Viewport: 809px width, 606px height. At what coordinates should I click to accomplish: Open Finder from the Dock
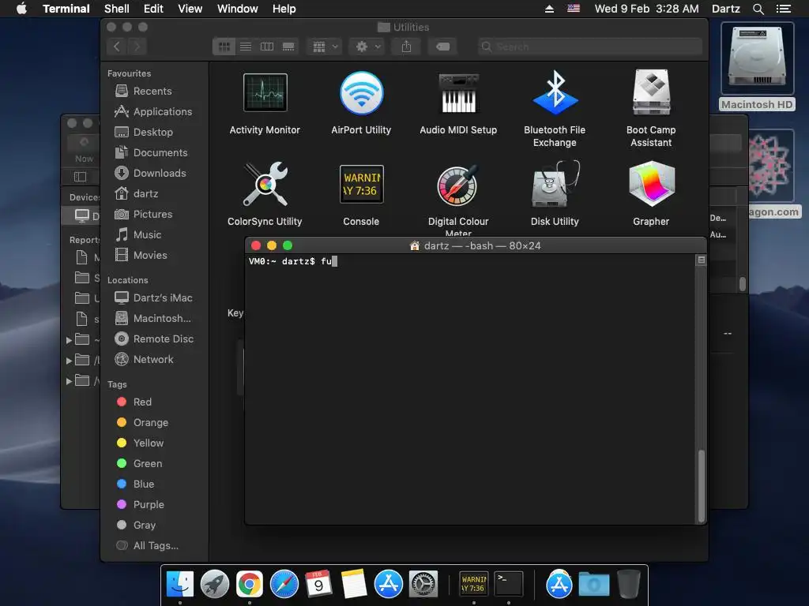[x=180, y=585]
